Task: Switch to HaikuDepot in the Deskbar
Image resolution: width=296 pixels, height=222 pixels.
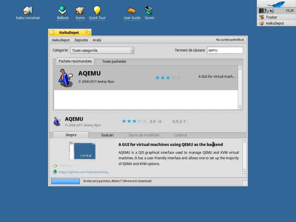Action: click(276, 23)
